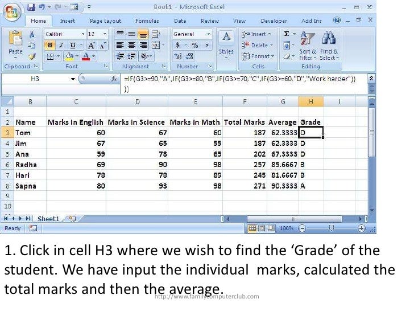This screenshot has height=311, width=414.
Task: Apply top vertical alignment
Action: pyautogui.click(x=120, y=34)
